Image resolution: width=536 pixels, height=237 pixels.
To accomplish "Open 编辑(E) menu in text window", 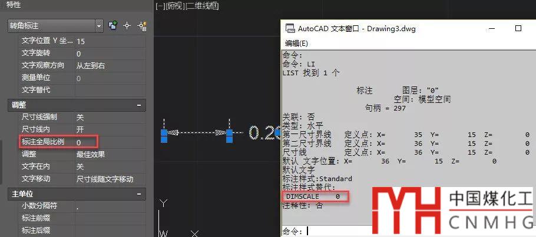I will [296, 44].
